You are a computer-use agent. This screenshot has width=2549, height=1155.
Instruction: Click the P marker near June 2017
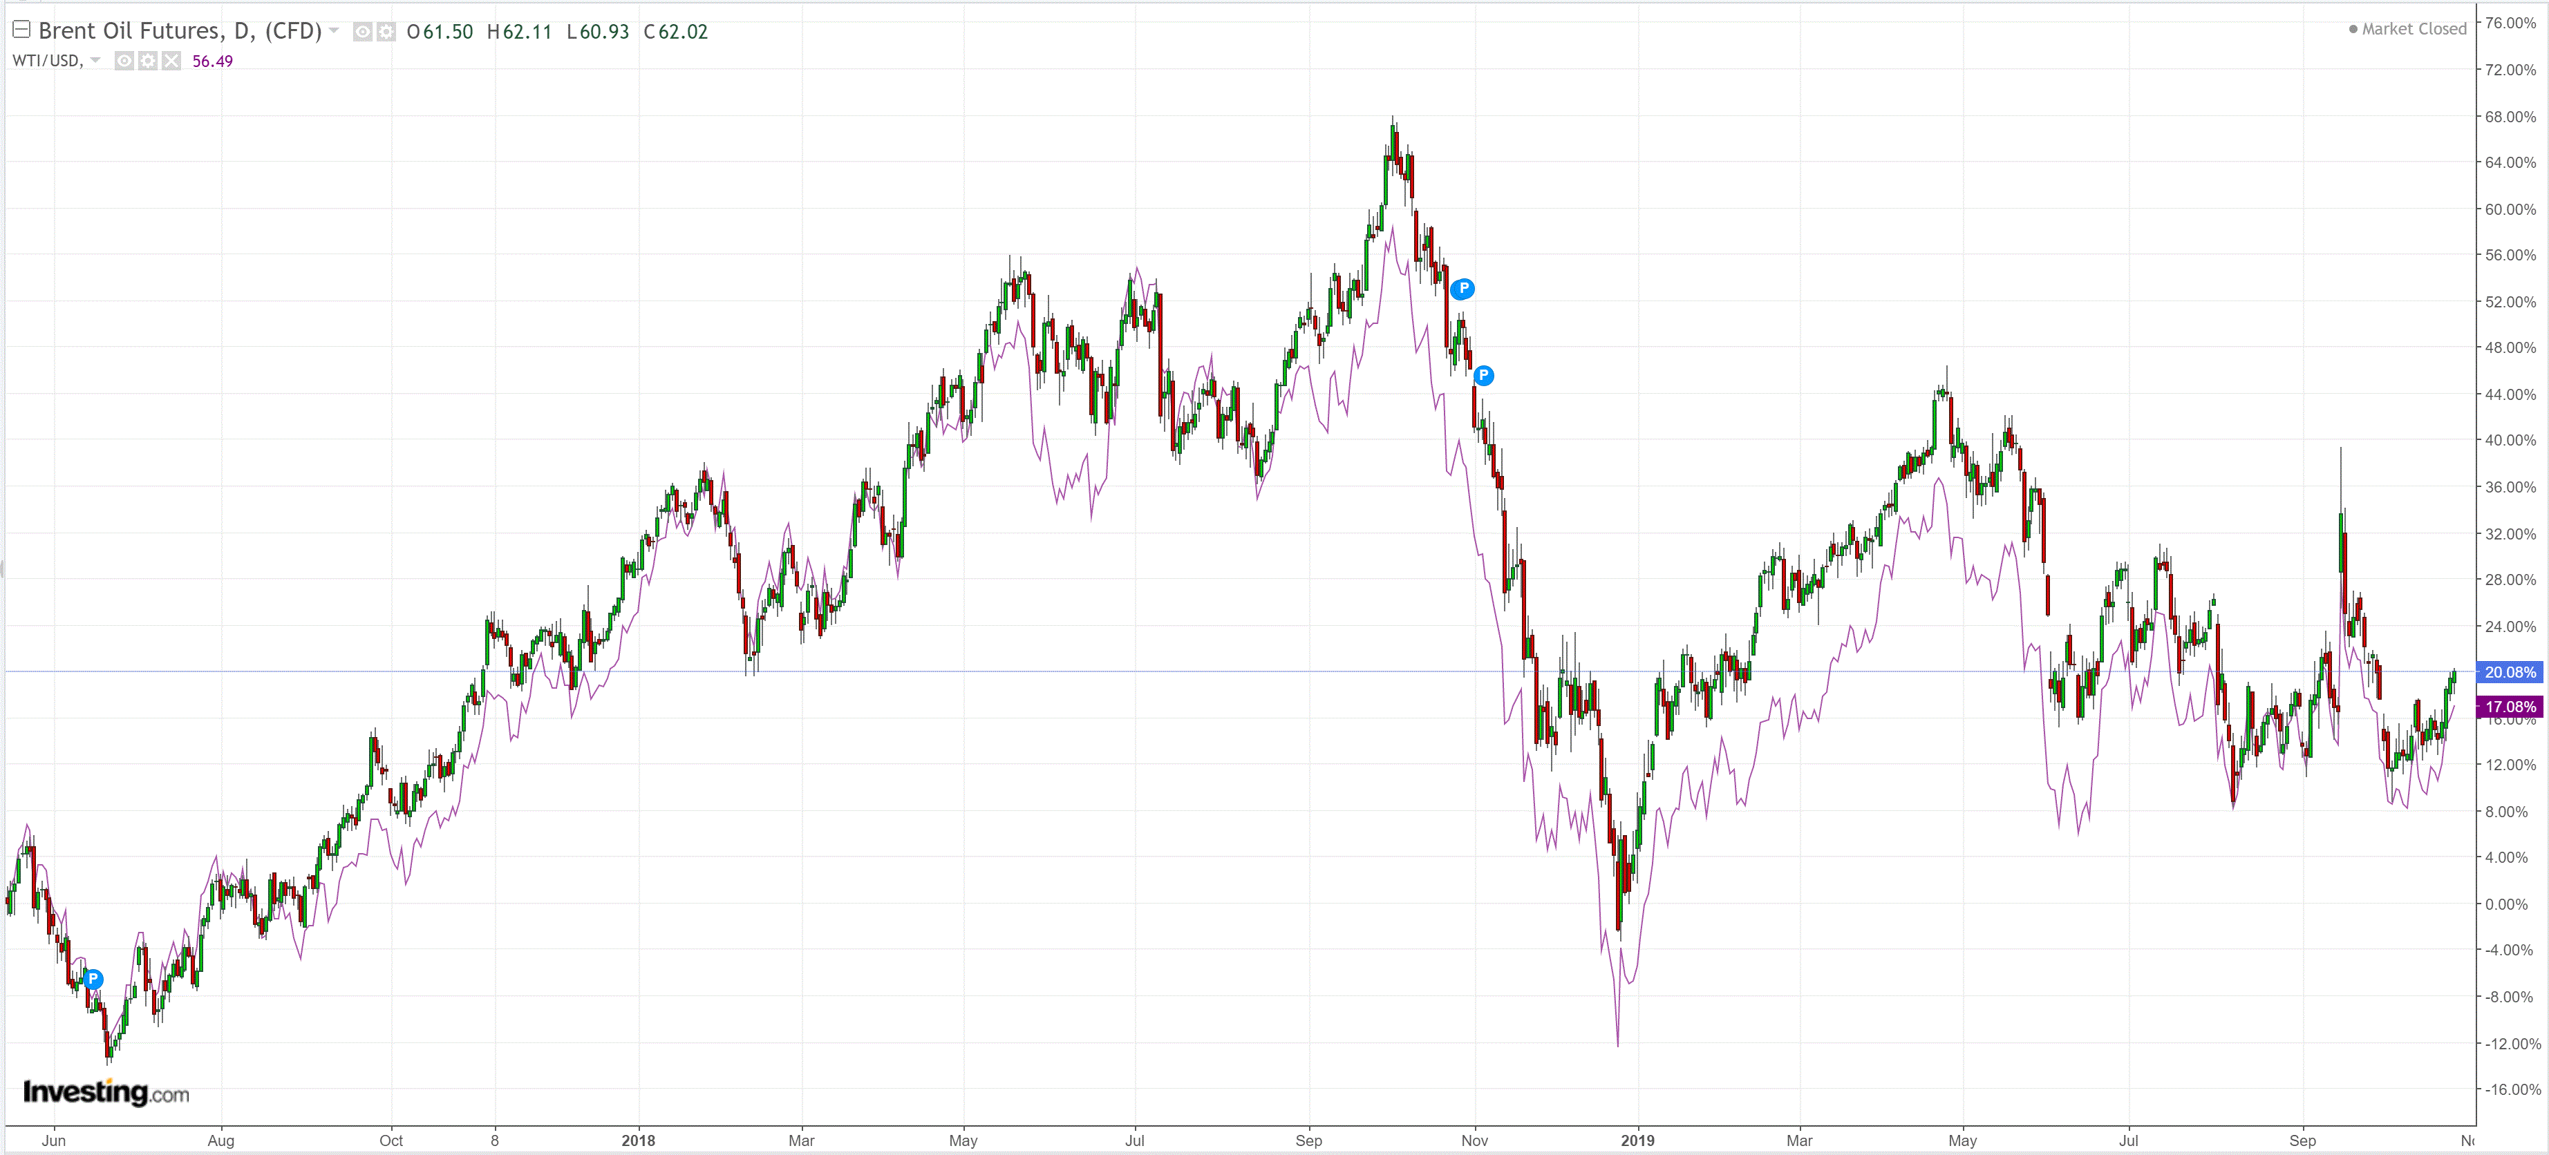pyautogui.click(x=93, y=979)
